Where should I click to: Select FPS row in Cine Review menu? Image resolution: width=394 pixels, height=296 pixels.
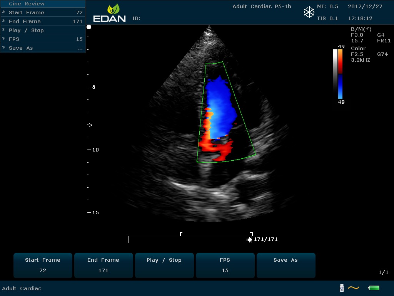[42, 39]
